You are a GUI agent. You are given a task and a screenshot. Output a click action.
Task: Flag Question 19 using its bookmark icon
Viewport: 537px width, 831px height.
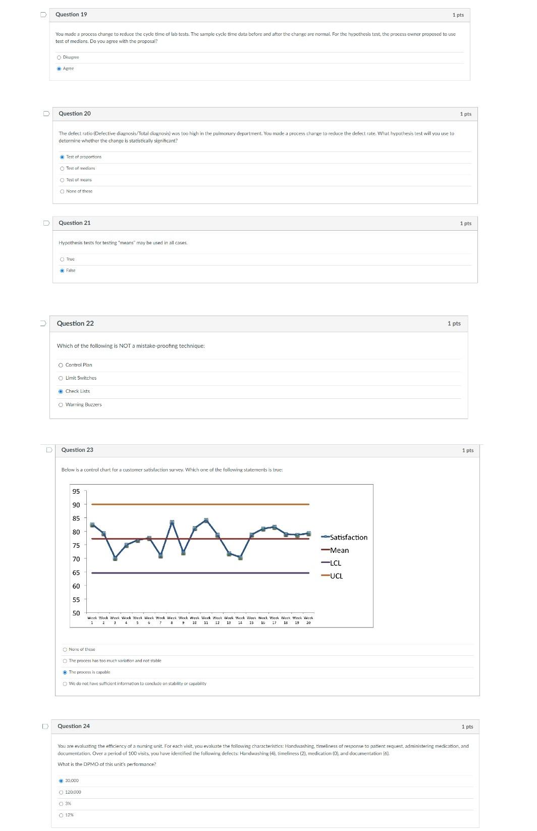coord(43,14)
